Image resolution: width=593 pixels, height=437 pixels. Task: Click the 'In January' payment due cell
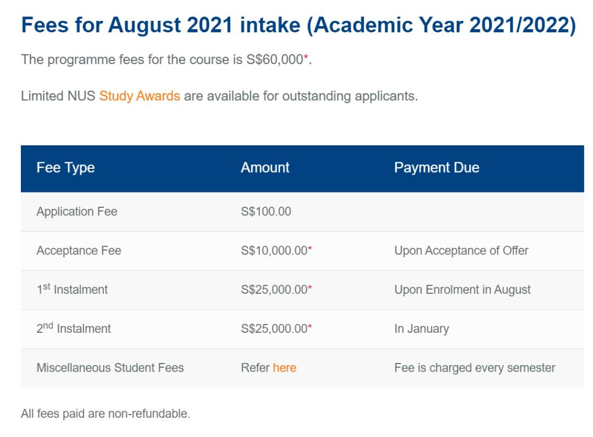(x=421, y=328)
